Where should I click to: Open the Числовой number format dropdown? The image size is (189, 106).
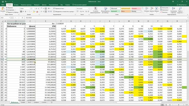pyautogui.click(x=89, y=9)
